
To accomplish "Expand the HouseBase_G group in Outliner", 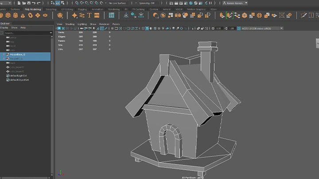I will click(4, 54).
